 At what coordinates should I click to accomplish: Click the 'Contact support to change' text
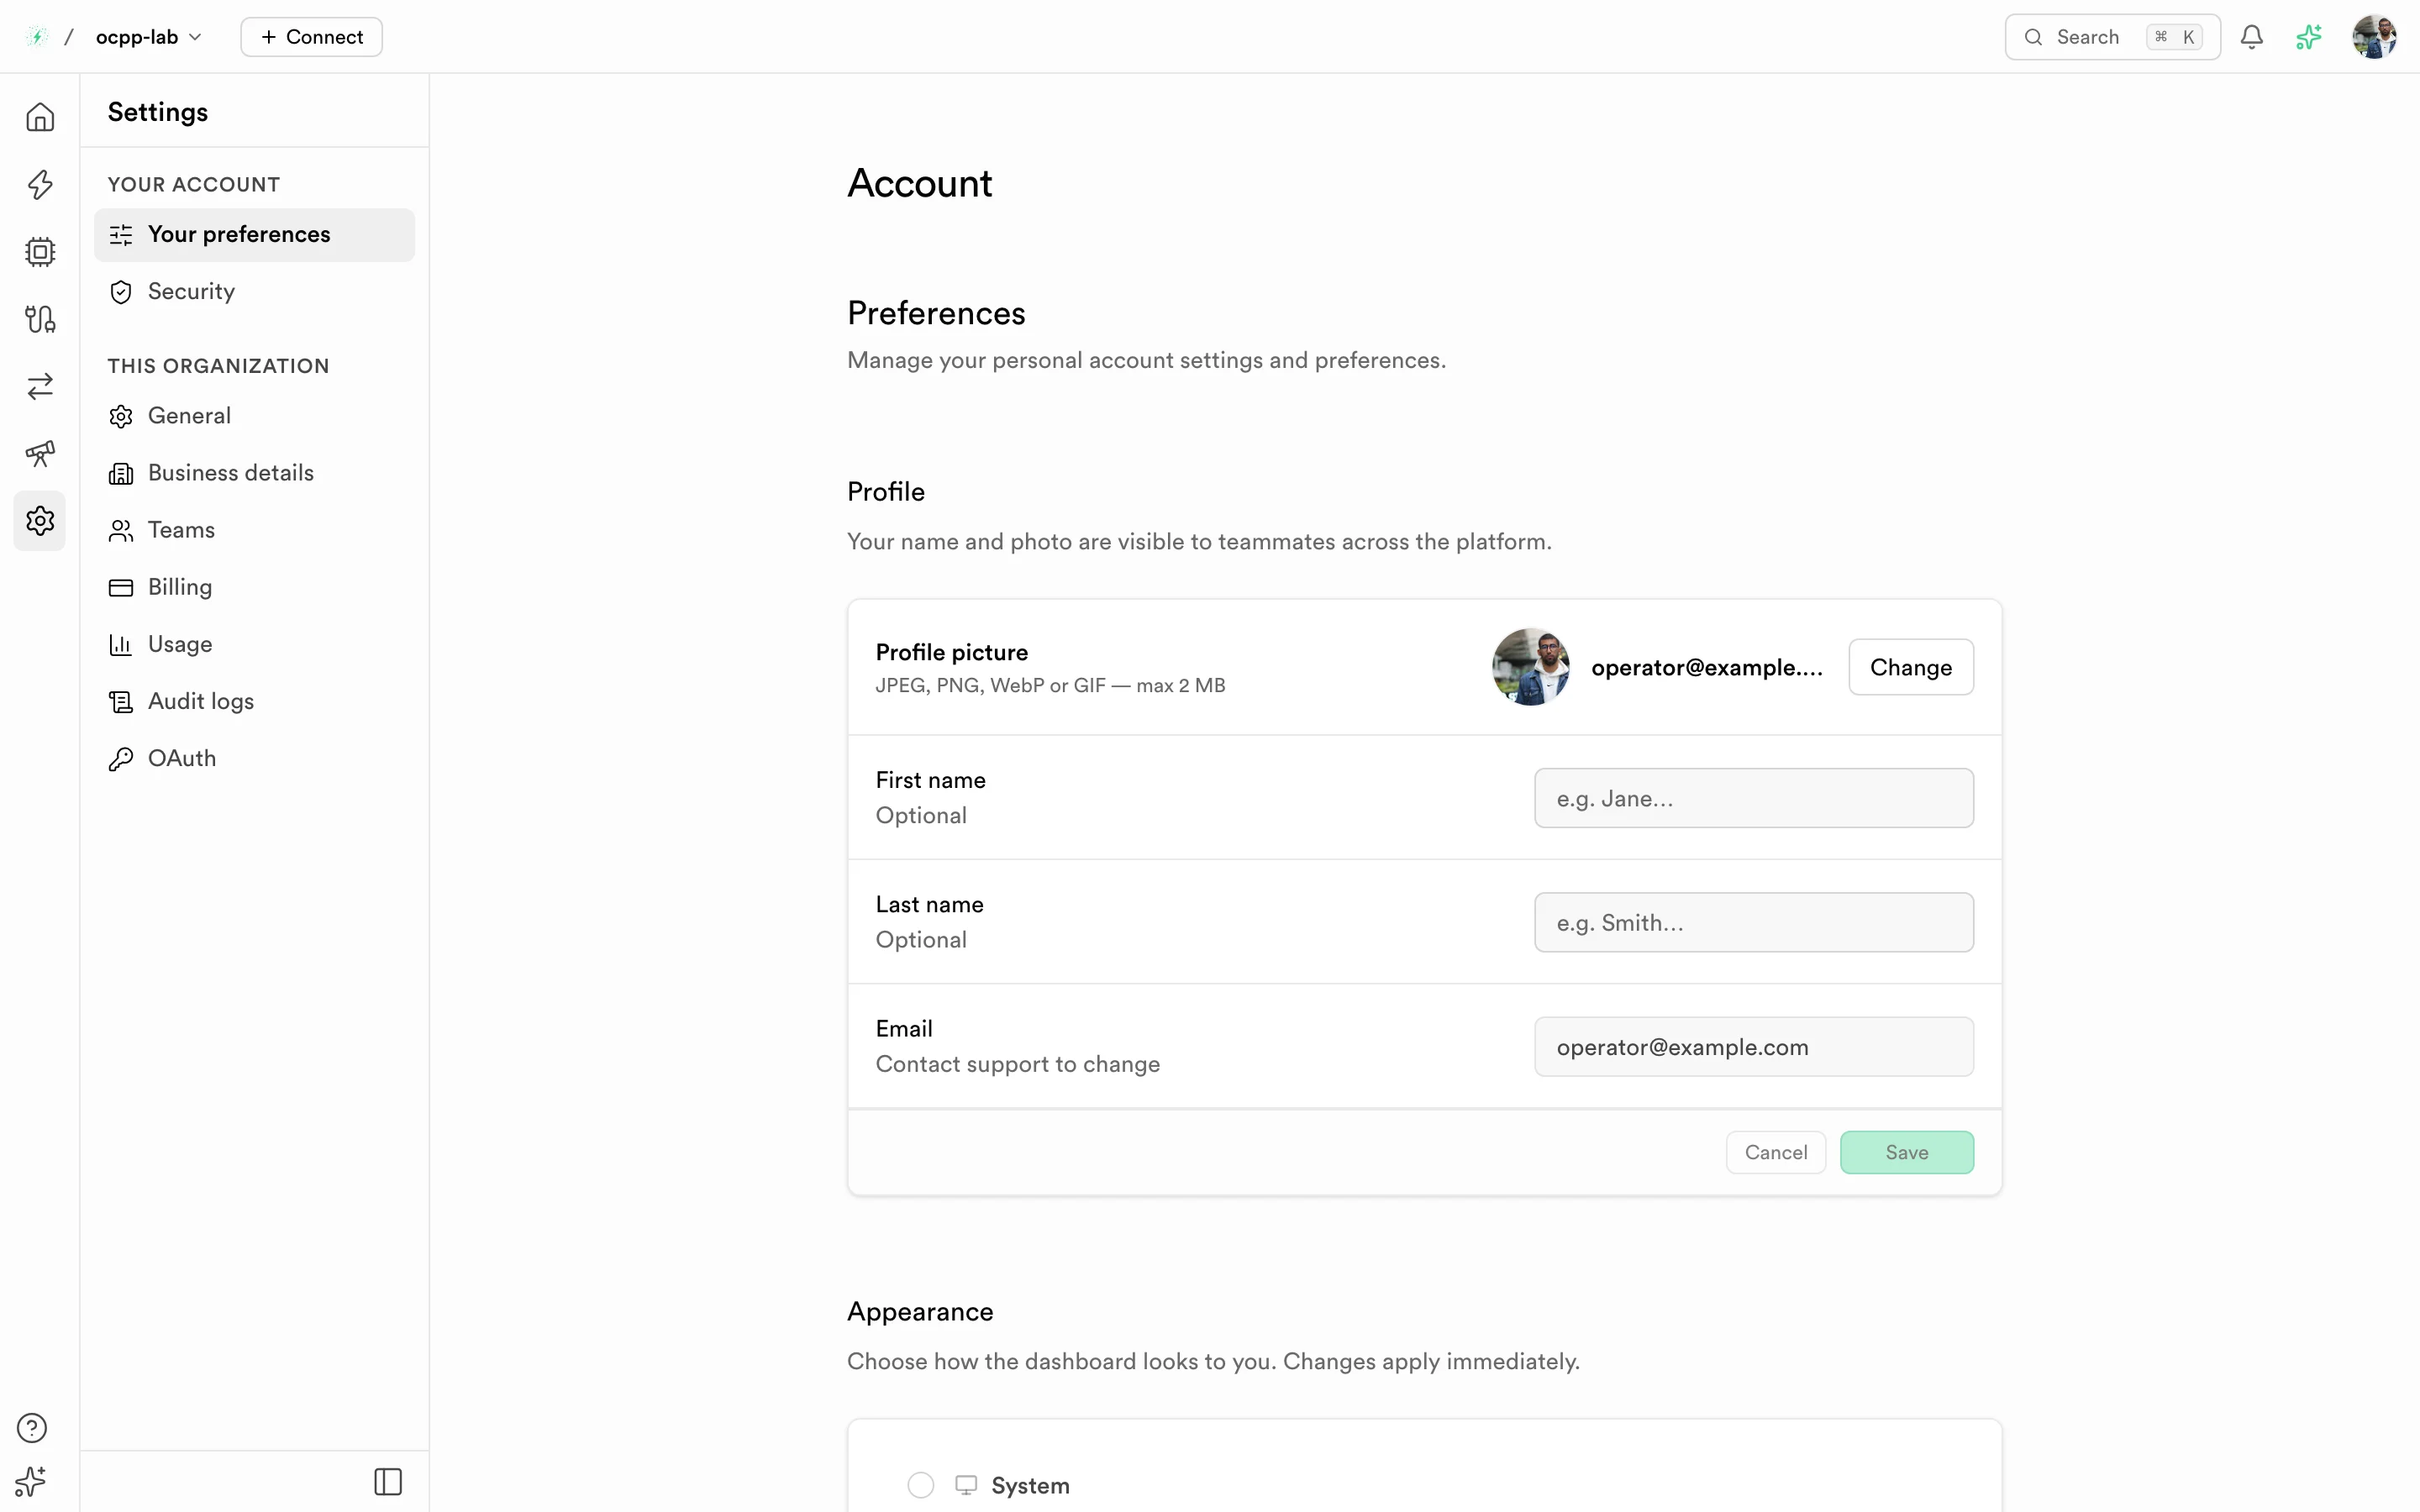click(1017, 1064)
